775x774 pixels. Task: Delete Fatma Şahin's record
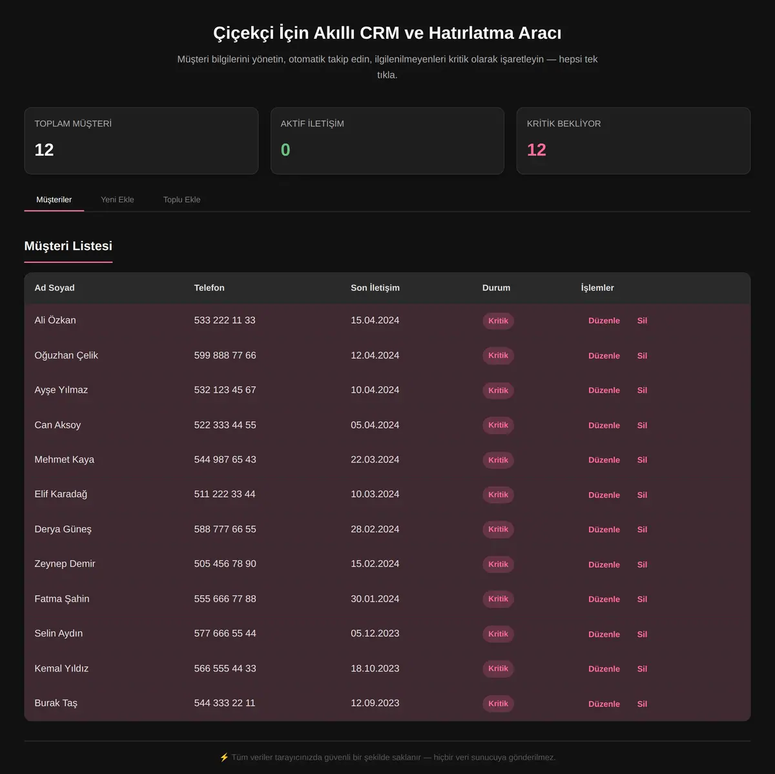(x=642, y=600)
